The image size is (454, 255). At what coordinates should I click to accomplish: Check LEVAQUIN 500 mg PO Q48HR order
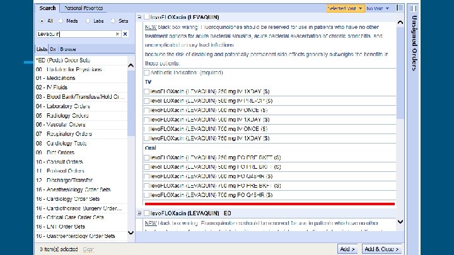[x=147, y=176]
